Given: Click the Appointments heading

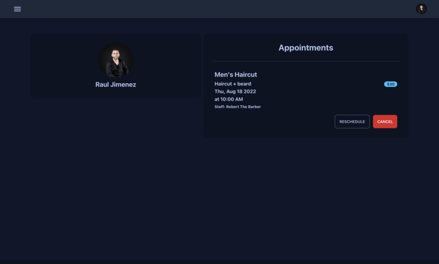Looking at the screenshot, I should click(x=306, y=48).
